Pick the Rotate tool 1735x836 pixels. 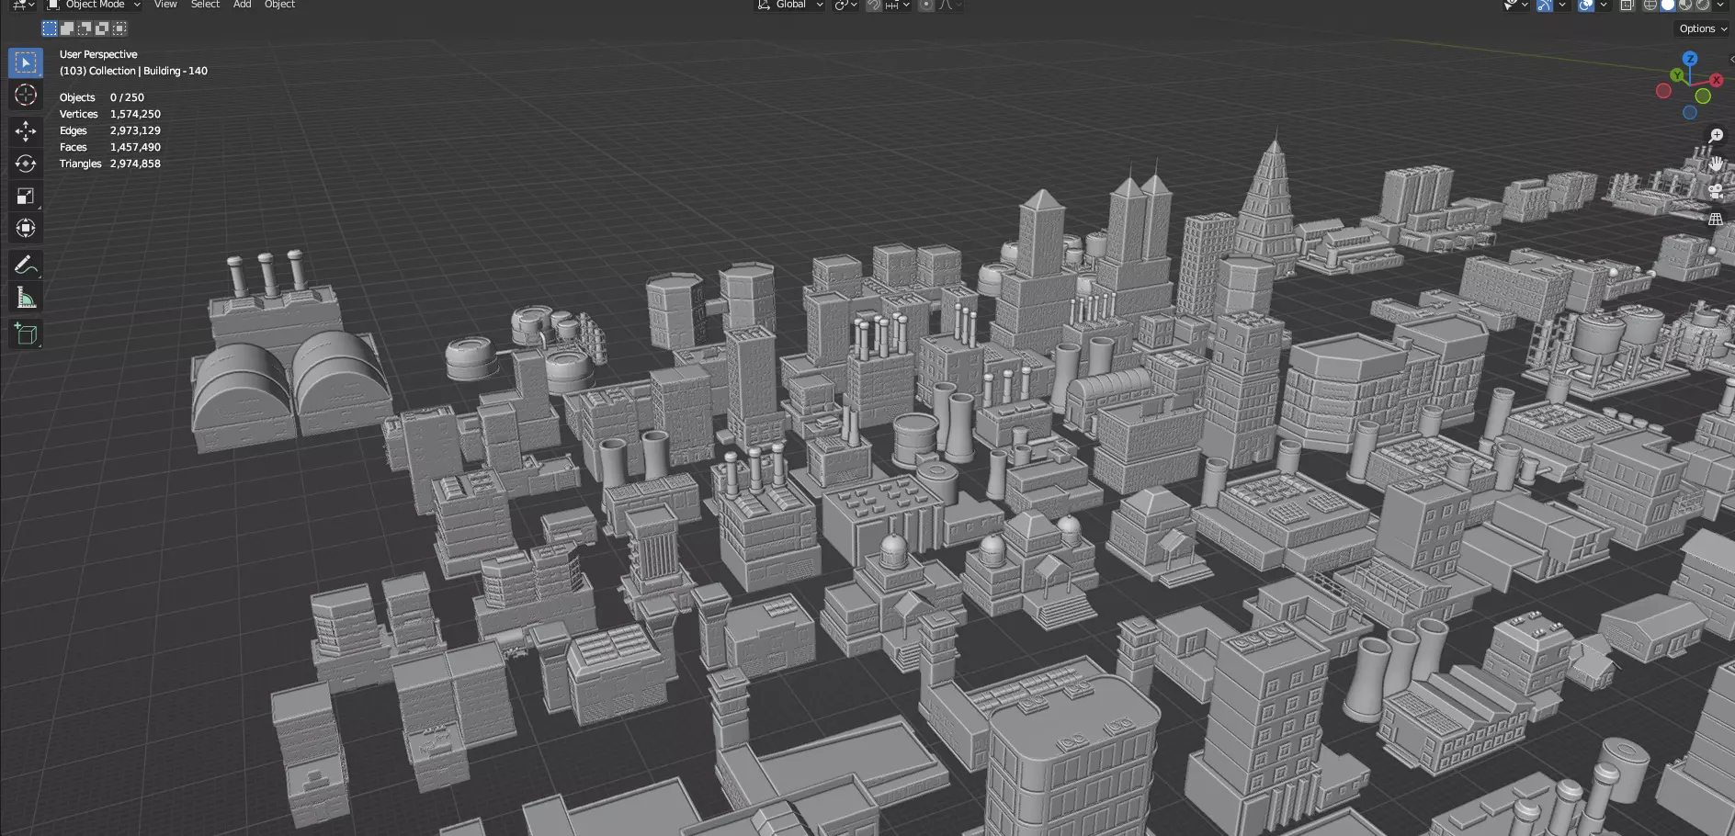click(26, 164)
